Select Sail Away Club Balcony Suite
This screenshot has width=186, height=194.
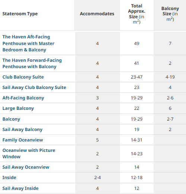(34, 88)
